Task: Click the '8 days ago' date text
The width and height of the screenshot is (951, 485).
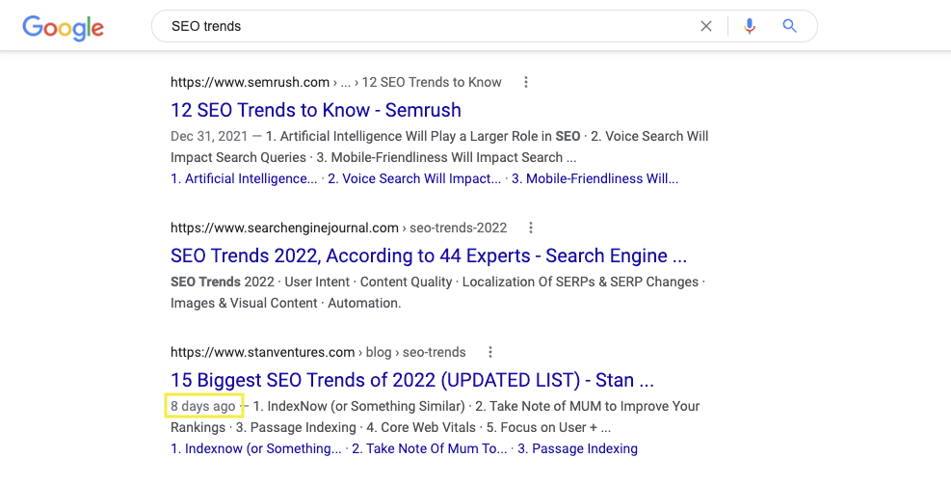Action: 203,406
